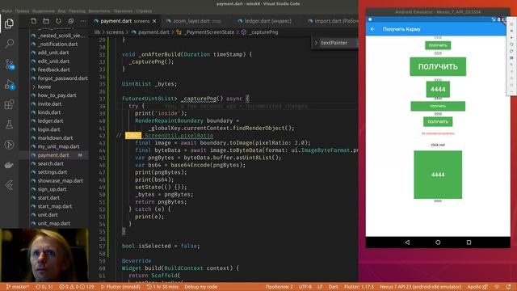
Task: Tap Android recent apps square
Action: click(469, 242)
